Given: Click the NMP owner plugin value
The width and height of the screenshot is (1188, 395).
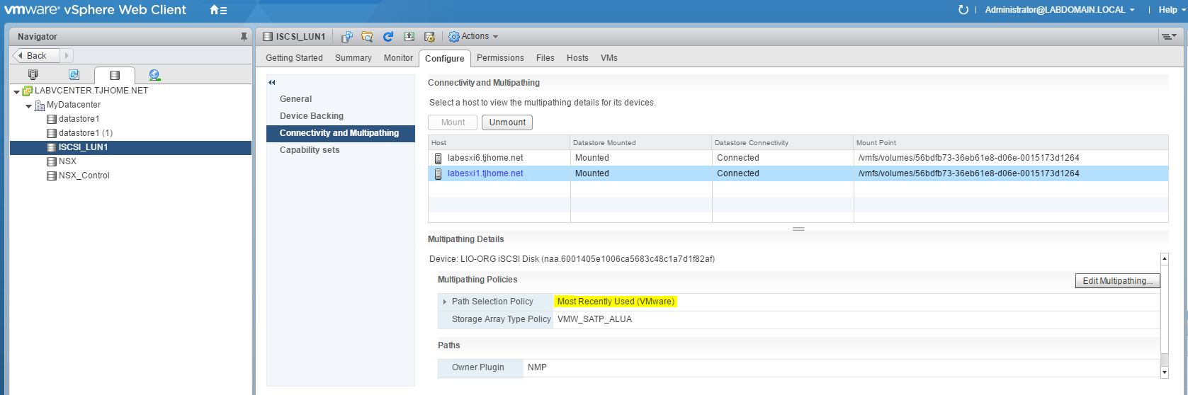Looking at the screenshot, I should point(537,367).
